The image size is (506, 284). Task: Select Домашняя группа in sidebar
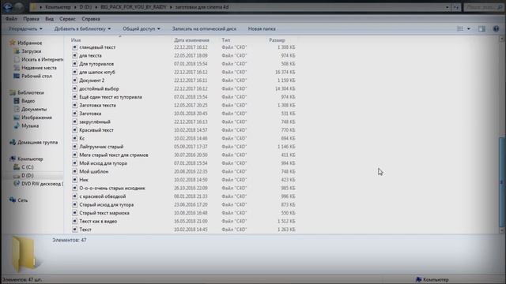34,142
